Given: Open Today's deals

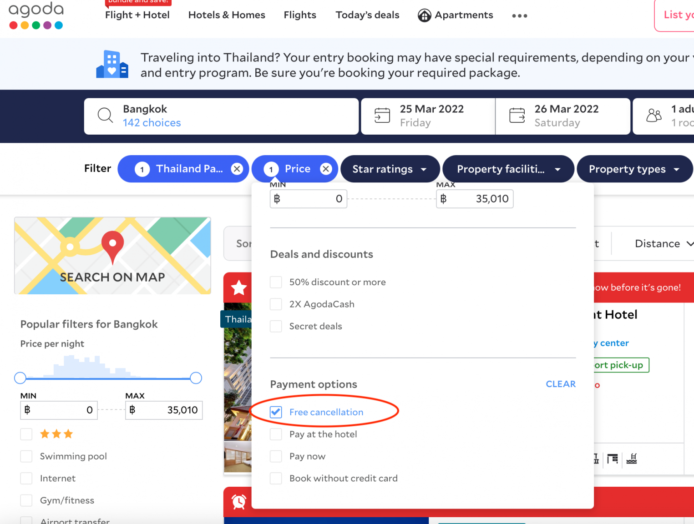Looking at the screenshot, I should click(x=367, y=15).
